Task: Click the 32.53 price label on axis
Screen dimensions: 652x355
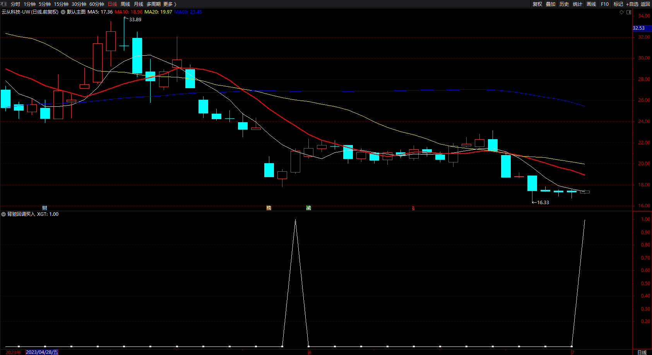Action: click(639, 28)
